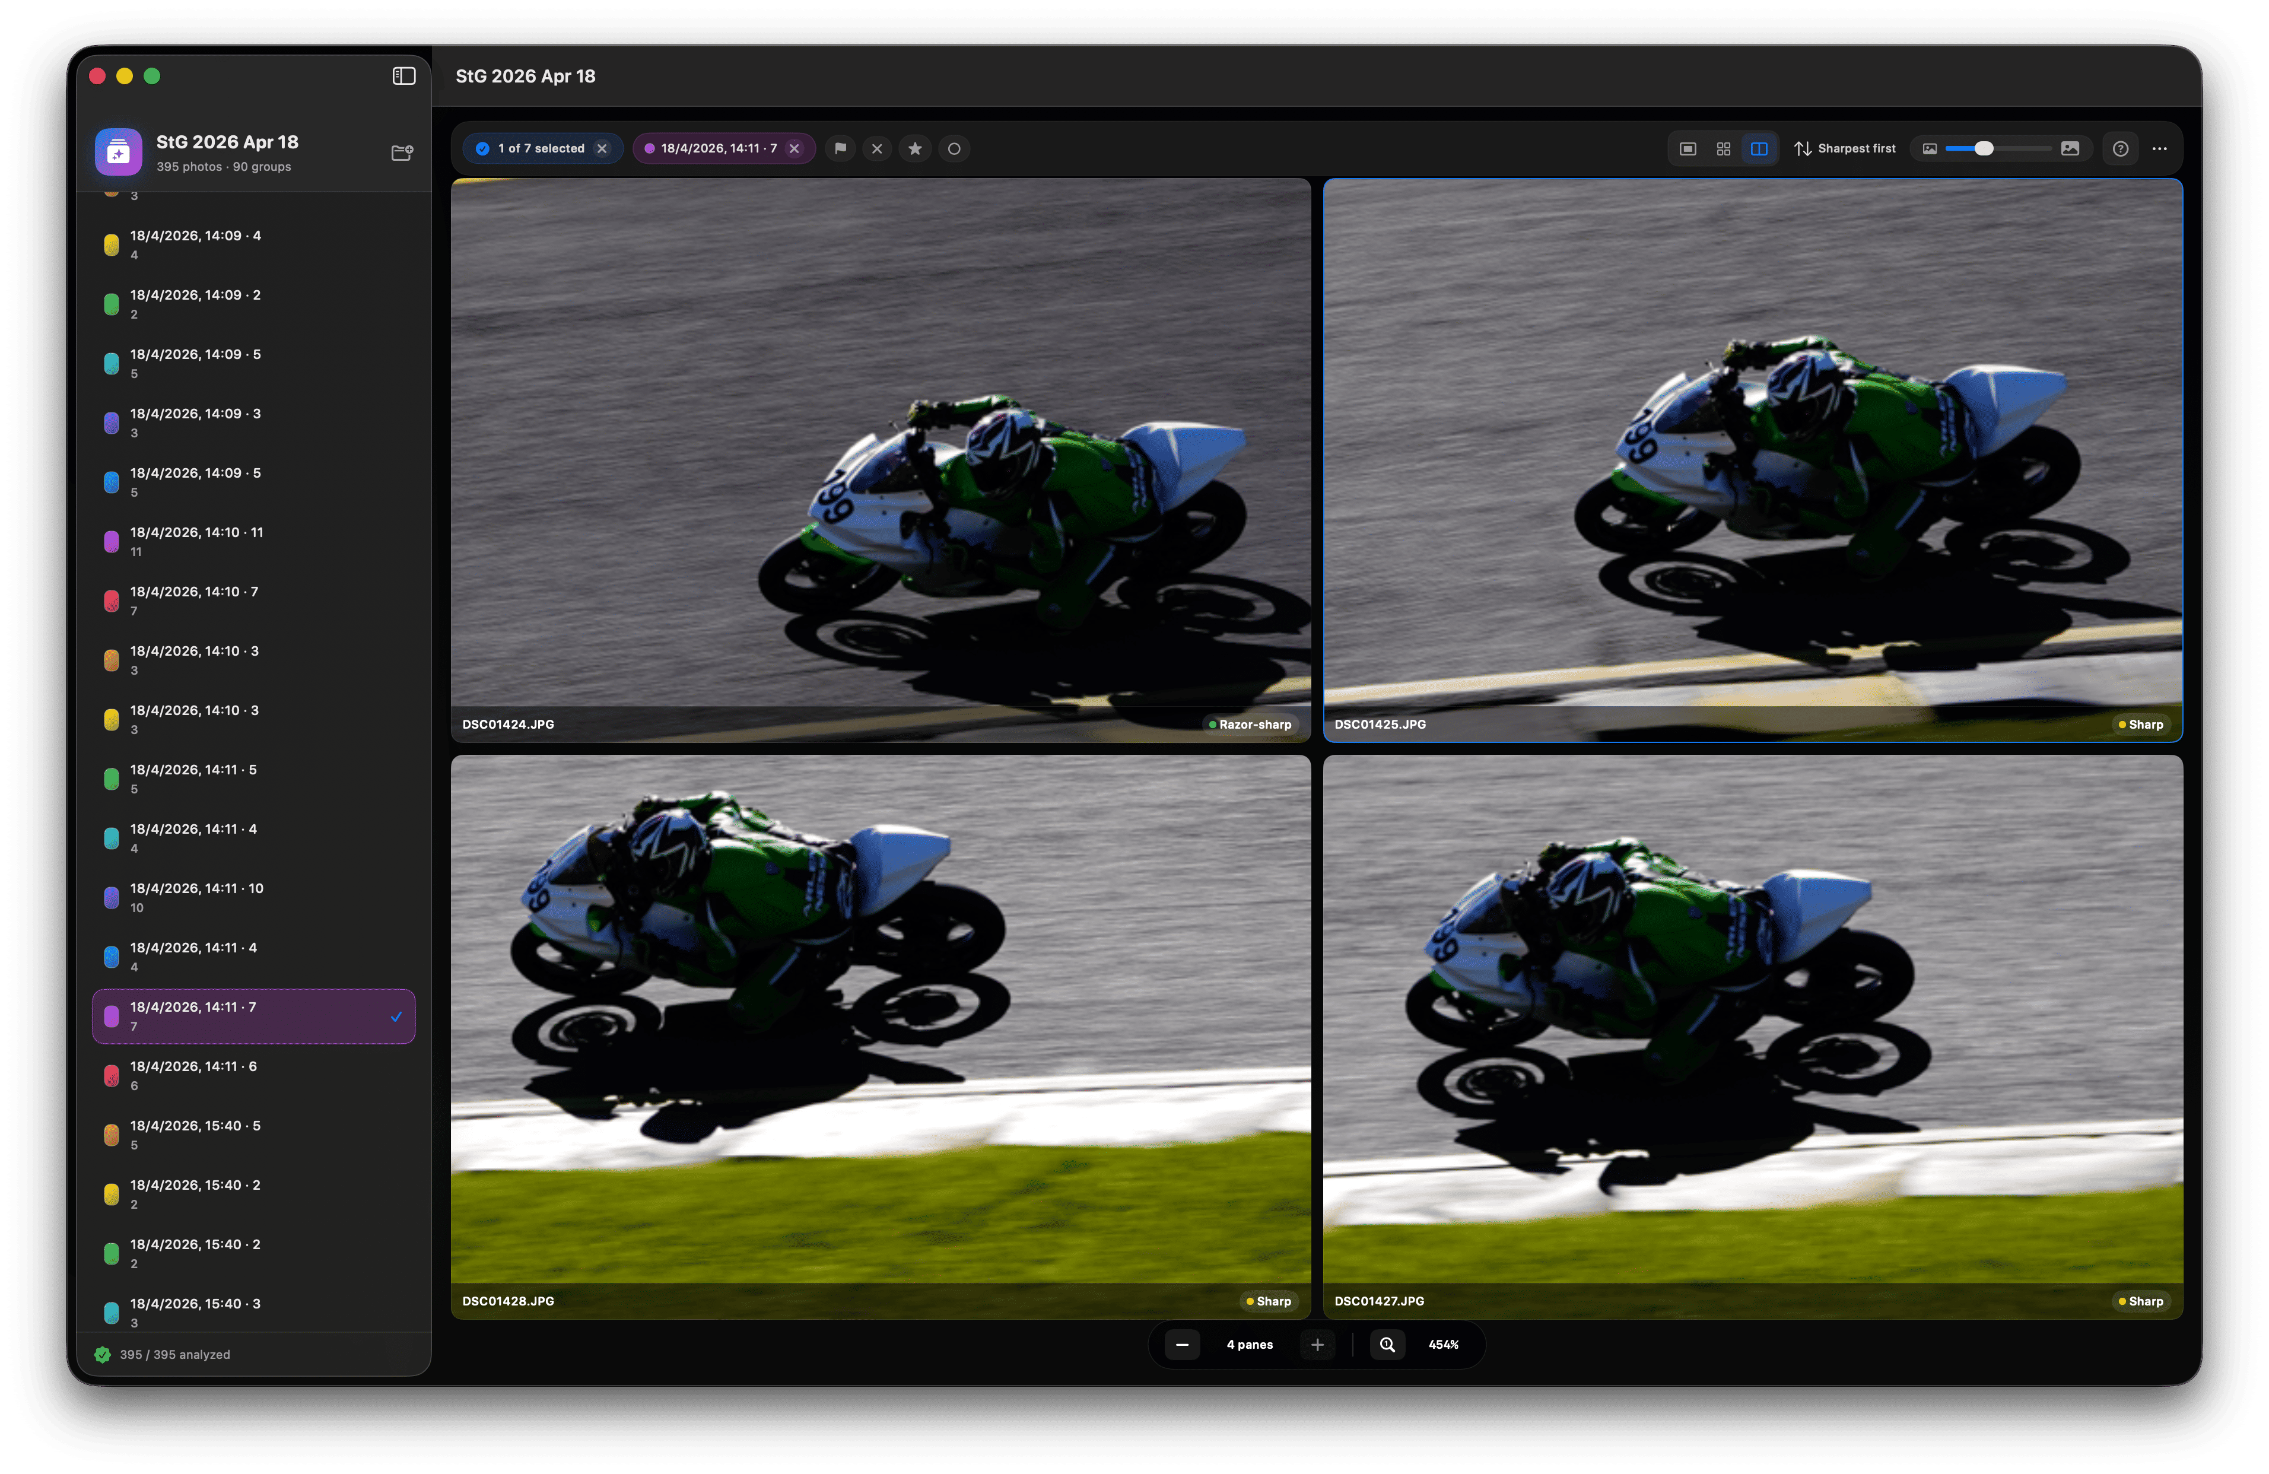Flag the selected photo
Viewport: 2269px width, 1474px height.
tap(840, 149)
